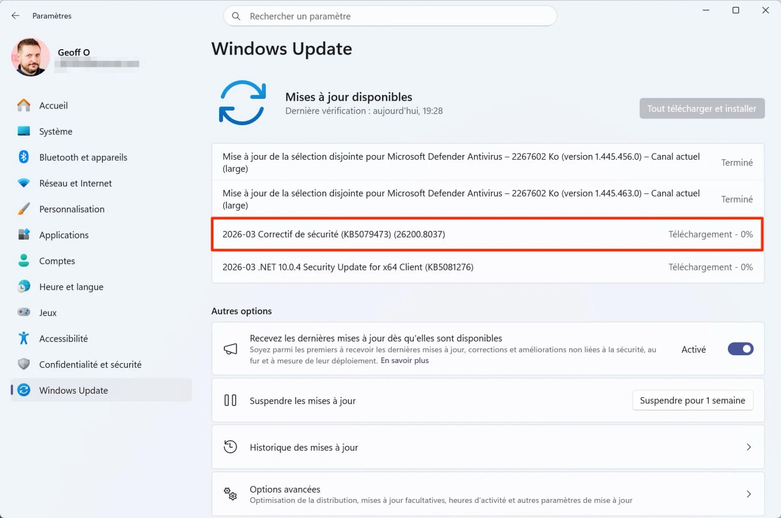The height and width of the screenshot is (518, 781).
Task: Click the Jeux gamepad icon
Action: click(23, 312)
